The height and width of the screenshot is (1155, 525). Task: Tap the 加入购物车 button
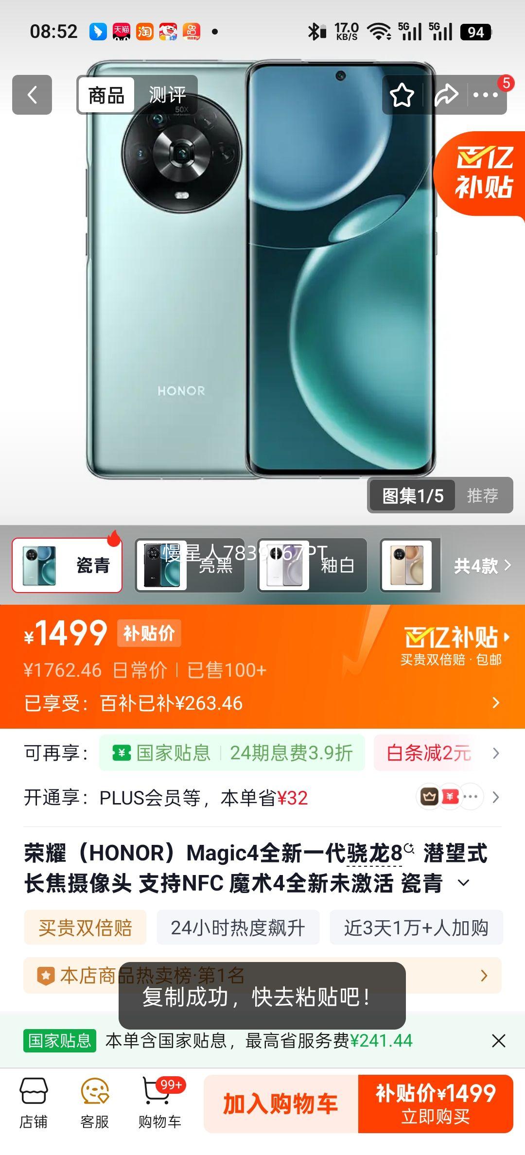(x=281, y=1103)
